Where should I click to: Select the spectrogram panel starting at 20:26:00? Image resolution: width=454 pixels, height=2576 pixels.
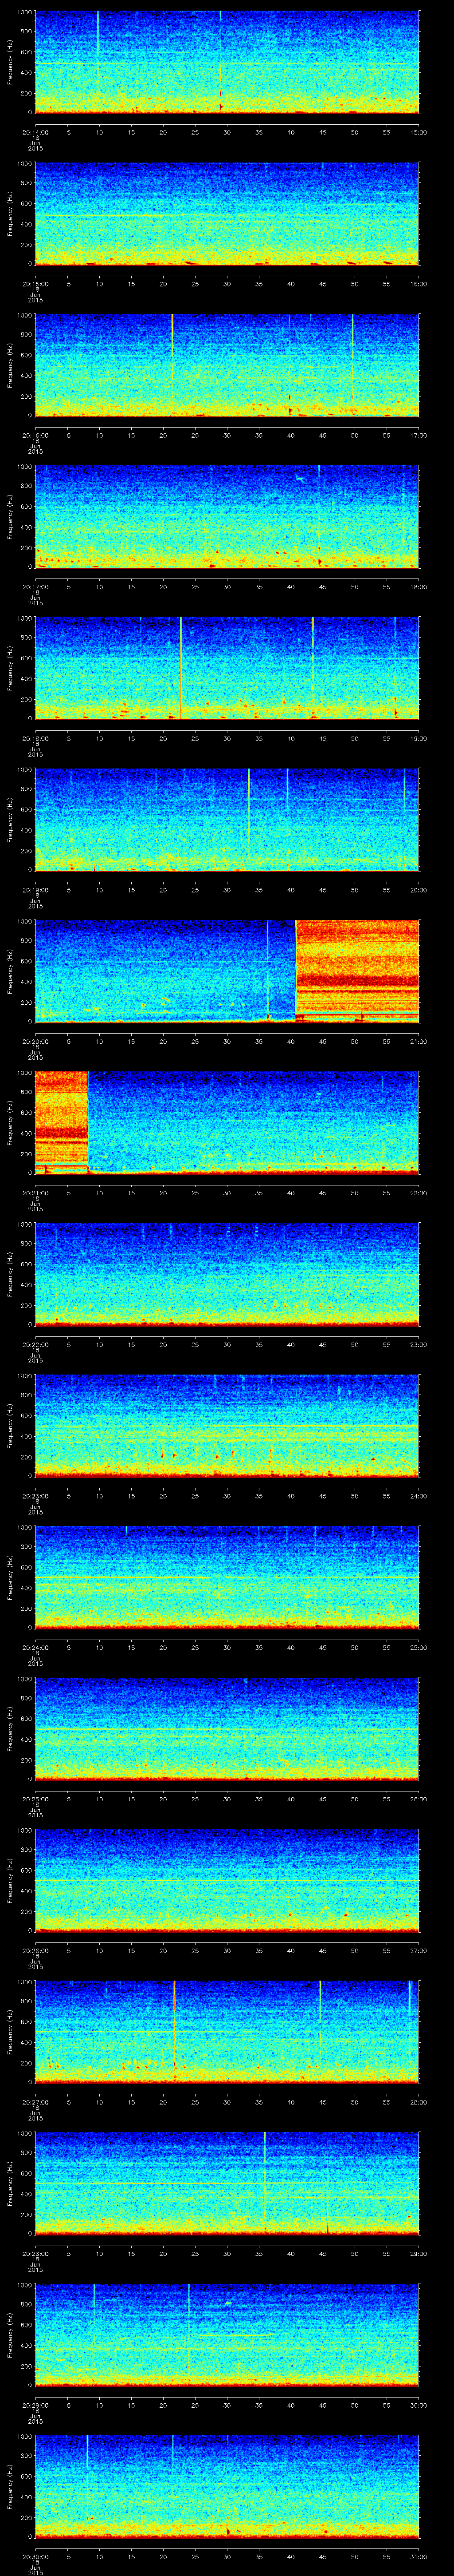click(x=227, y=1880)
